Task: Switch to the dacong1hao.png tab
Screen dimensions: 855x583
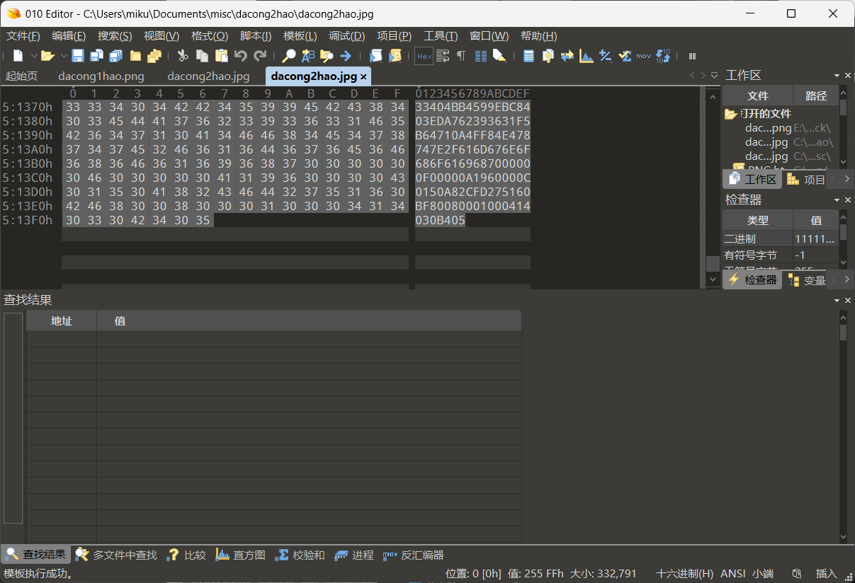Action: (101, 76)
